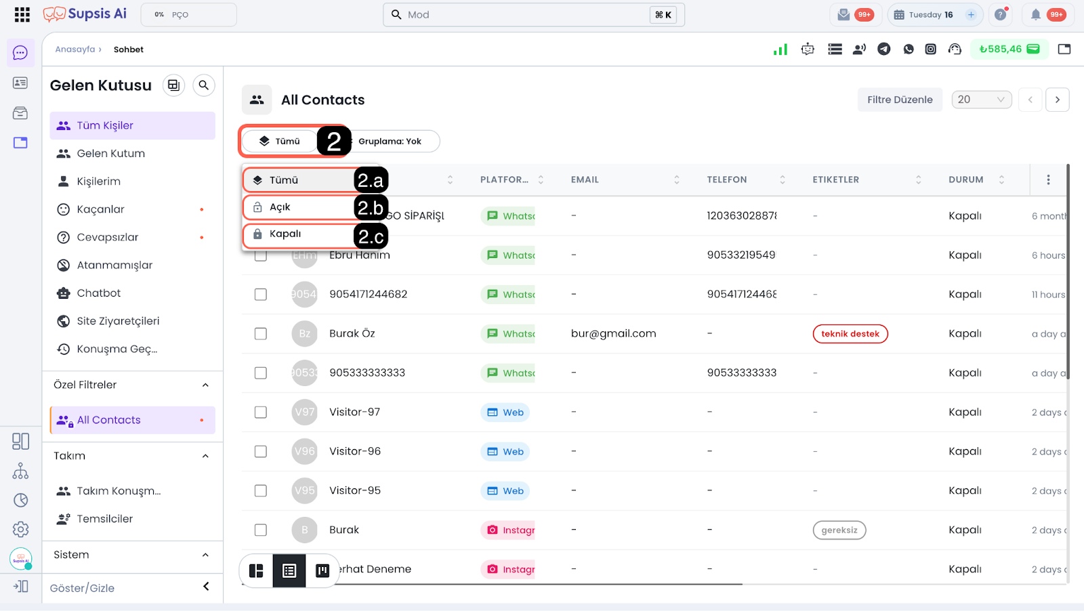Select the Visitor-97 row checkbox
This screenshot has width=1084, height=611.
click(261, 412)
